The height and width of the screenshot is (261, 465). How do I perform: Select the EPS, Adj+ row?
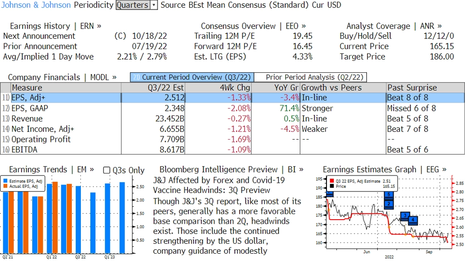click(x=232, y=98)
